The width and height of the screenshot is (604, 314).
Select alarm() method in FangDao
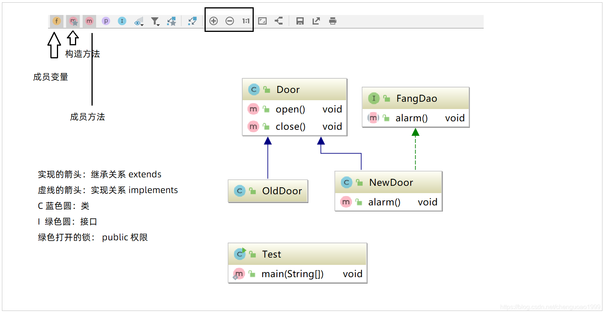coord(416,118)
